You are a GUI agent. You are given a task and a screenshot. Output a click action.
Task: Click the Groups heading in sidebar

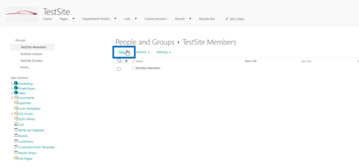(x=20, y=40)
